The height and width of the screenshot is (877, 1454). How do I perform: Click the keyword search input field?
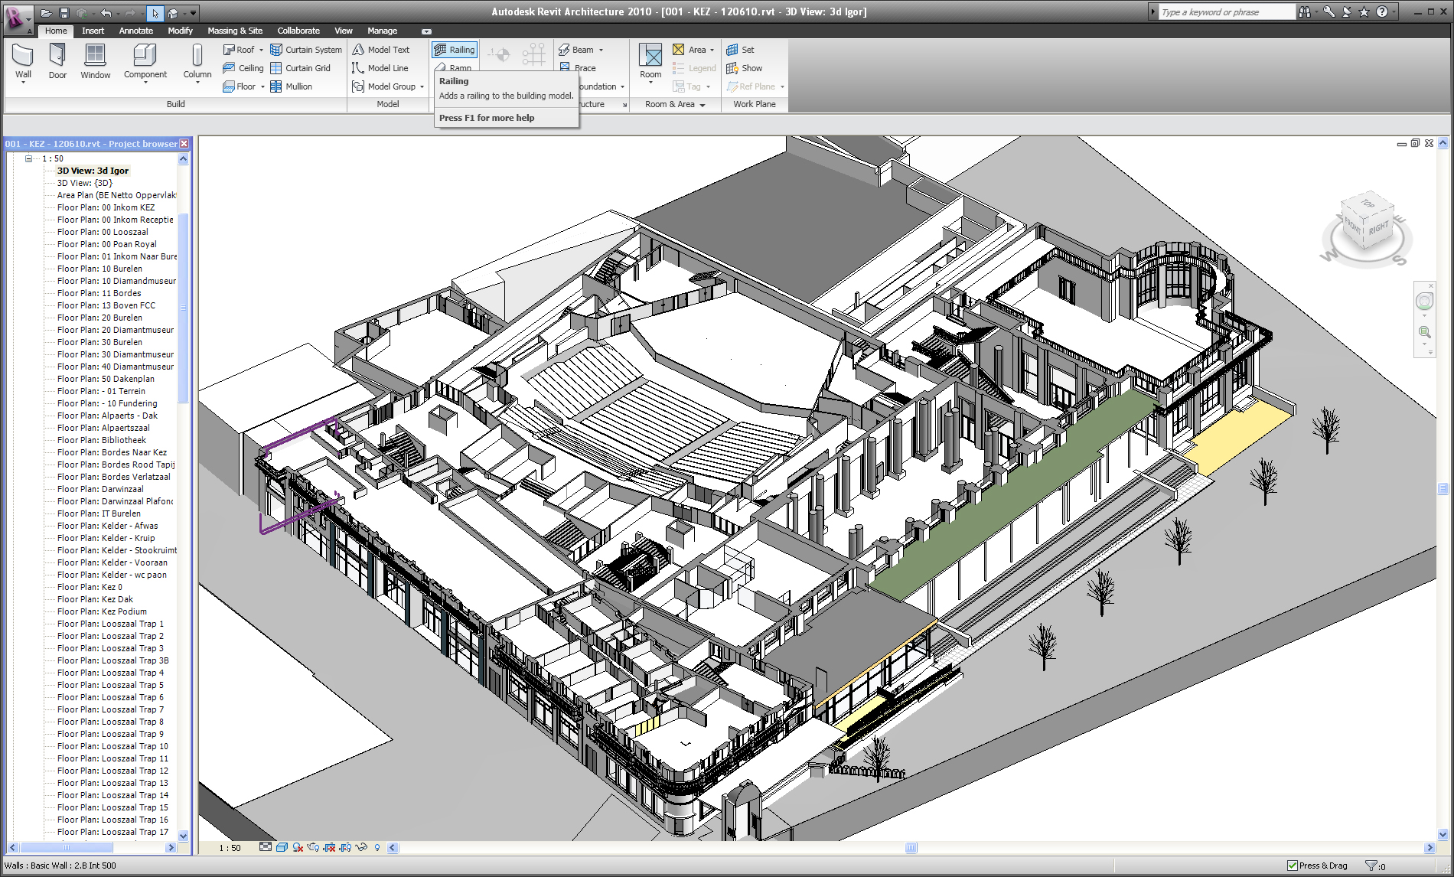tap(1226, 11)
